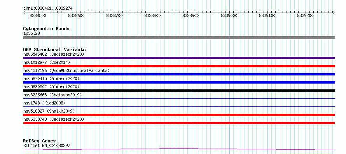Open variant nsv6330748 (Sedlazeck2020) label
The width and height of the screenshot is (346, 154).
click(x=54, y=119)
